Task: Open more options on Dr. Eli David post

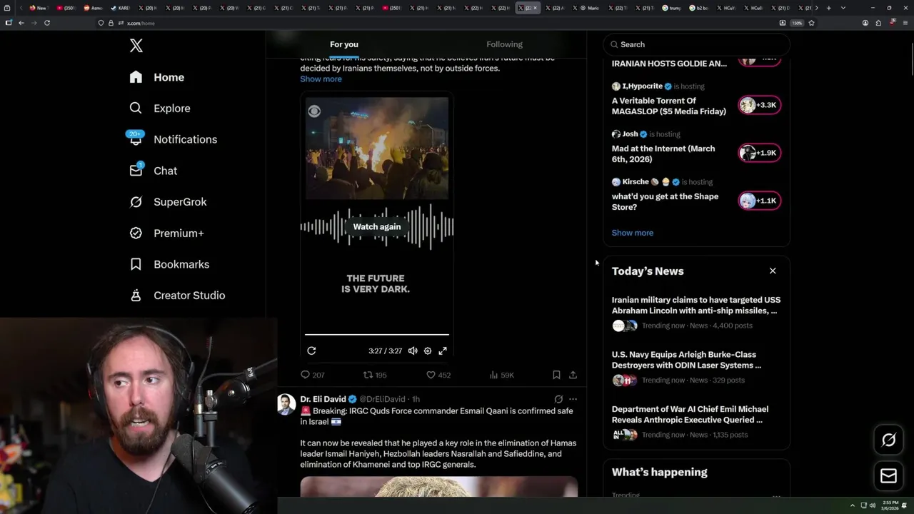Action: pyautogui.click(x=573, y=399)
